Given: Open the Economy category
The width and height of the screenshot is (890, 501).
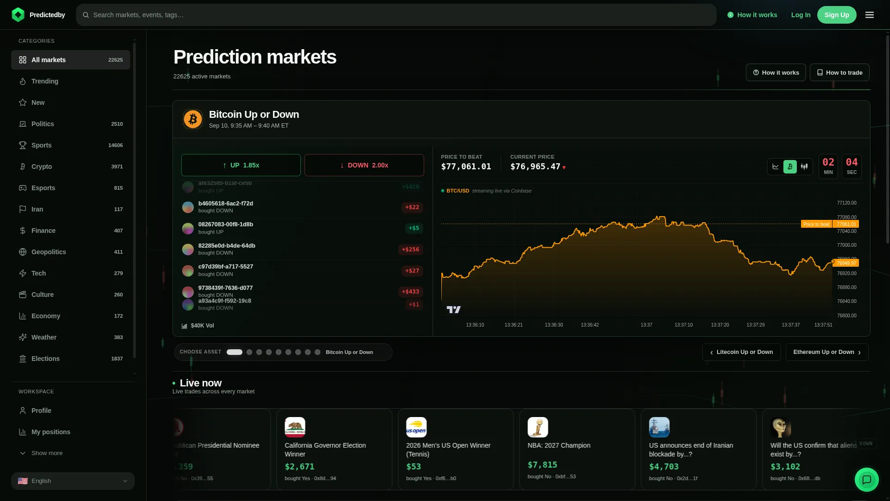Looking at the screenshot, I should click(x=70, y=316).
